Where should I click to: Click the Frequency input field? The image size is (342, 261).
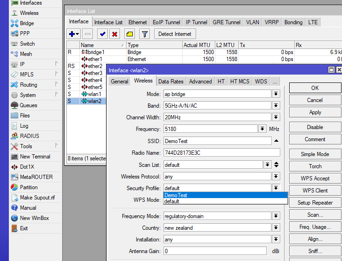click(210, 129)
